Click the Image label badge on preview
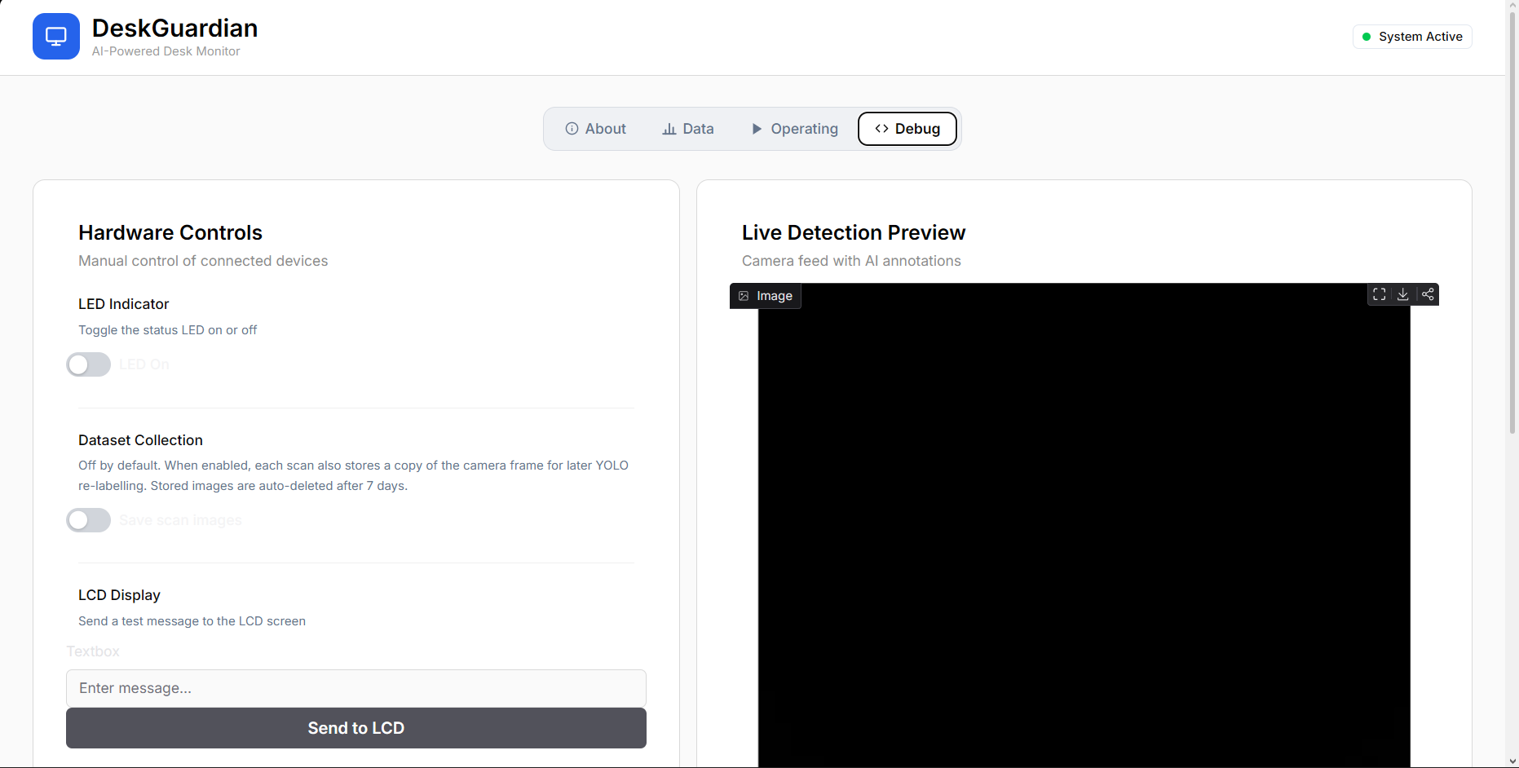 pyautogui.click(x=766, y=296)
